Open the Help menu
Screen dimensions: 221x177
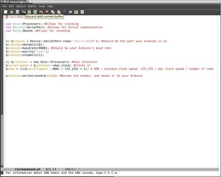[50, 6]
